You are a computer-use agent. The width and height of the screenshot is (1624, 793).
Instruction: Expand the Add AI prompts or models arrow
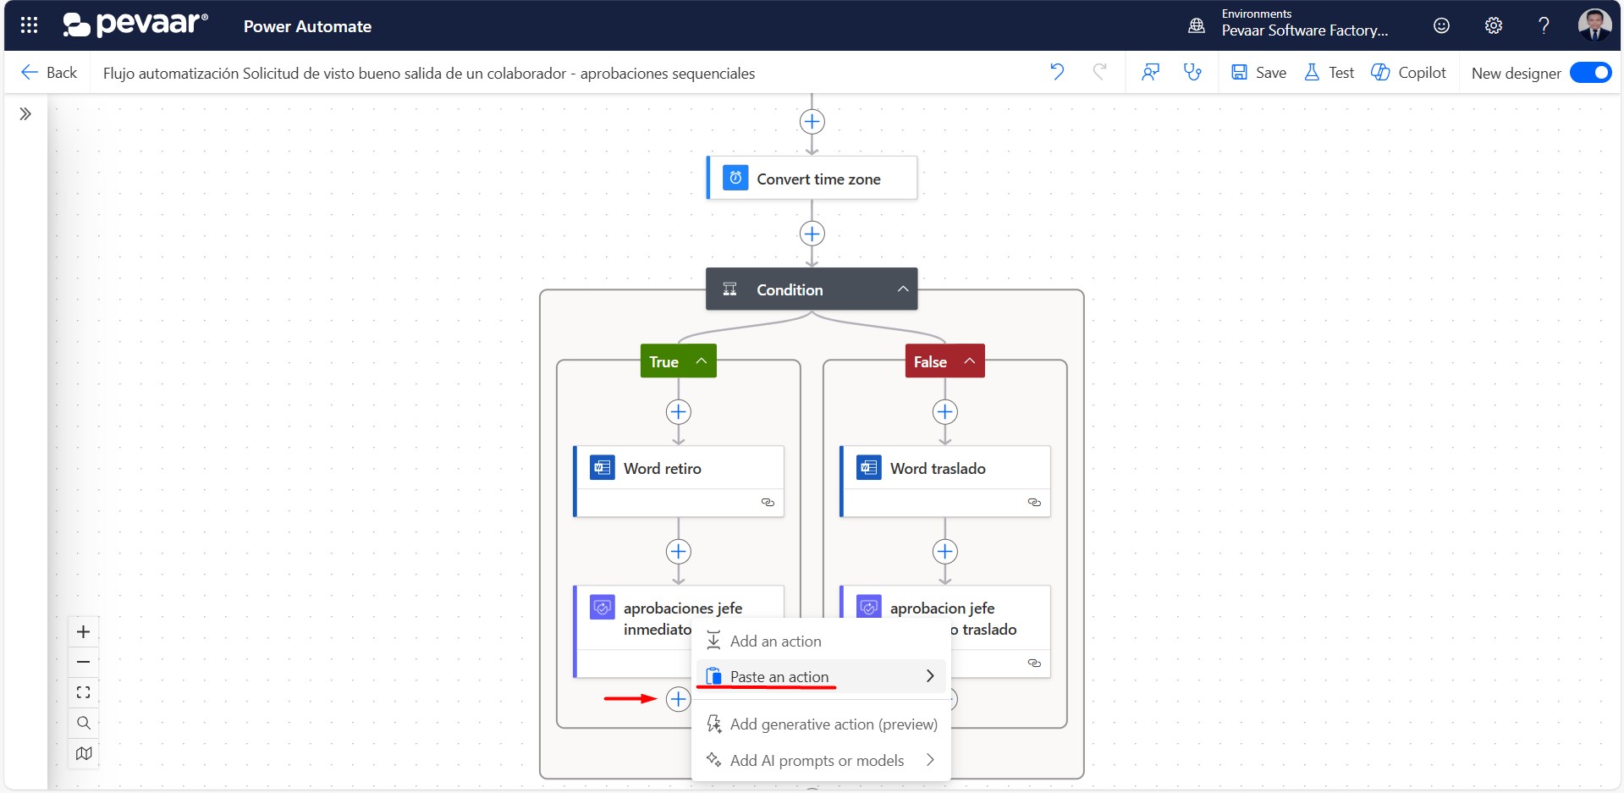coord(930,760)
